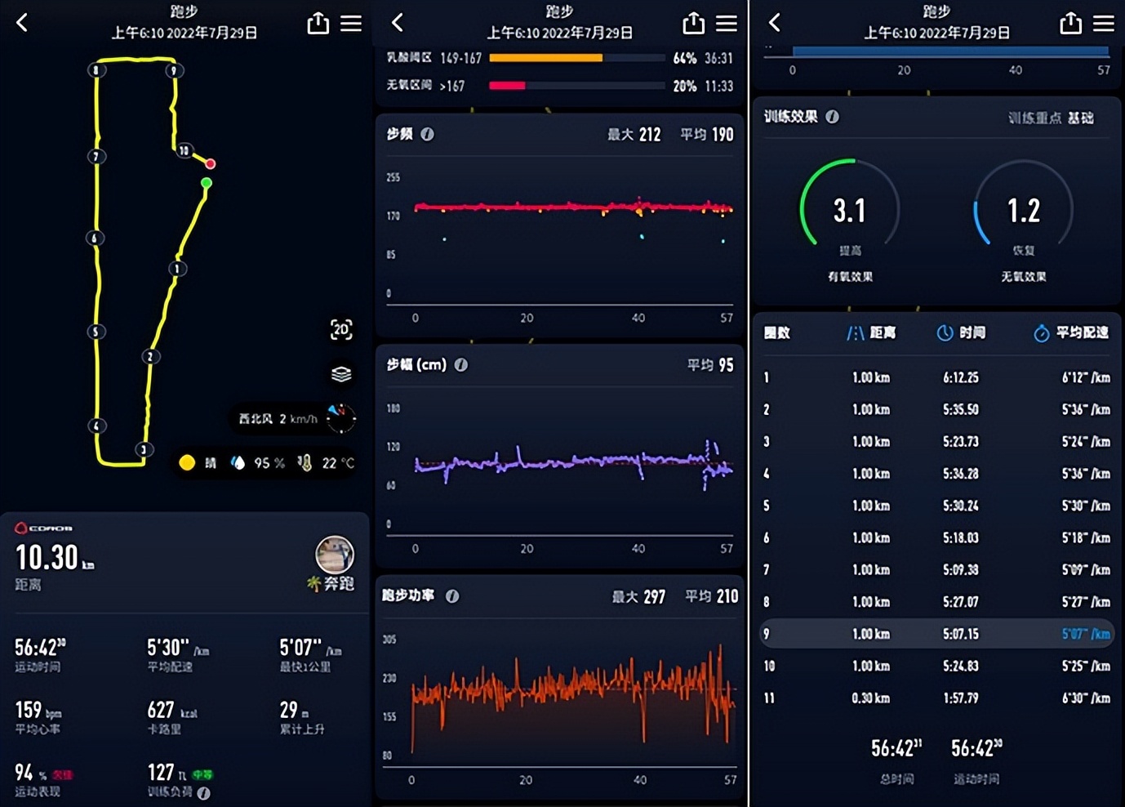Viewport: 1125px width, 807px height.
Task: Tap the 10.30 km distance value
Action: [55, 558]
